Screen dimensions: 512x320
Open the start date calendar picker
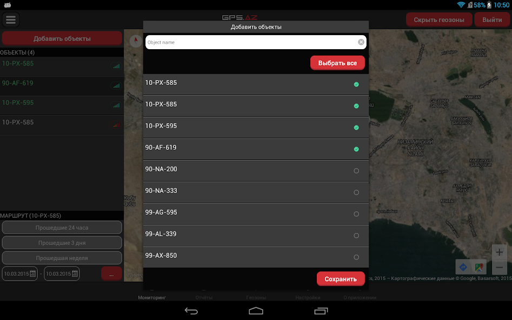point(32,274)
